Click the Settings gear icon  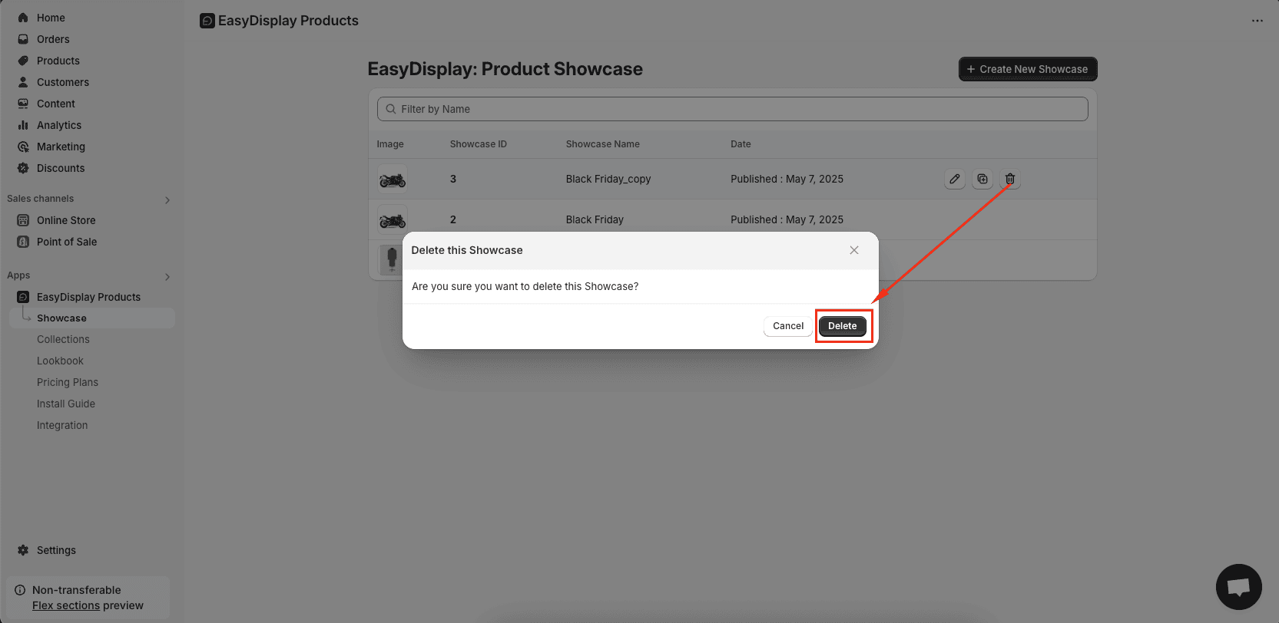pyautogui.click(x=23, y=550)
